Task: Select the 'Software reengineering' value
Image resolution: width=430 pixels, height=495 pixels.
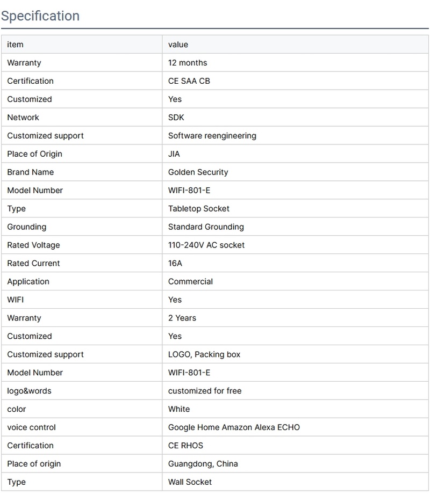Action: coord(212,136)
